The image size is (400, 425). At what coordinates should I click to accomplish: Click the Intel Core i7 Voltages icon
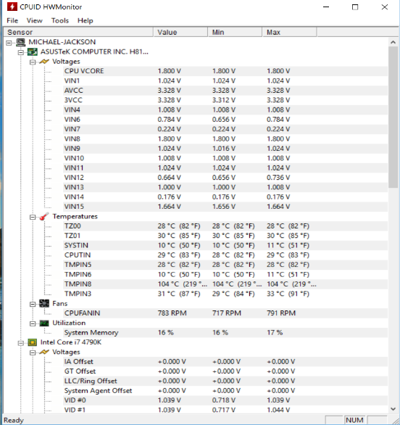click(x=44, y=352)
